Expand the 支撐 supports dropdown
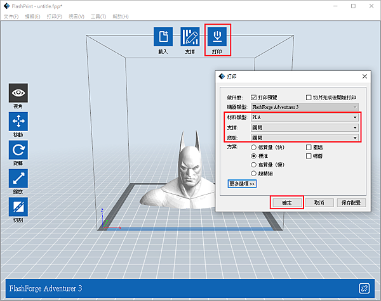381x301 pixels. pyautogui.click(x=305, y=127)
